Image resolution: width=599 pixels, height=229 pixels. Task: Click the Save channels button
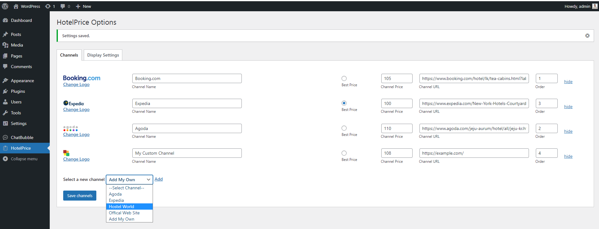click(x=80, y=196)
